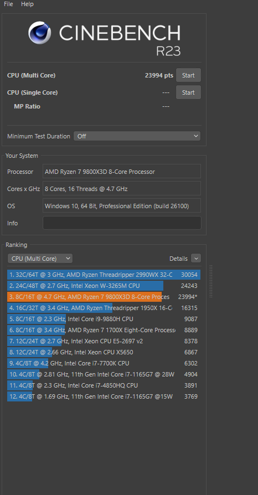Click the Cores x GHz field
The width and height of the screenshot is (258, 495).
coord(122,189)
